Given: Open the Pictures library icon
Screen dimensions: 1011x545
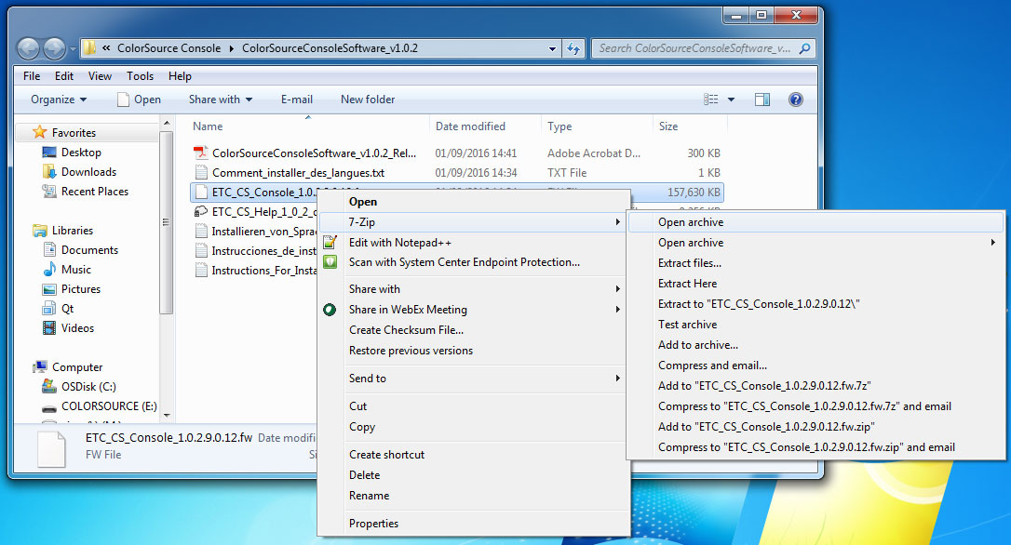Looking at the screenshot, I should [49, 289].
